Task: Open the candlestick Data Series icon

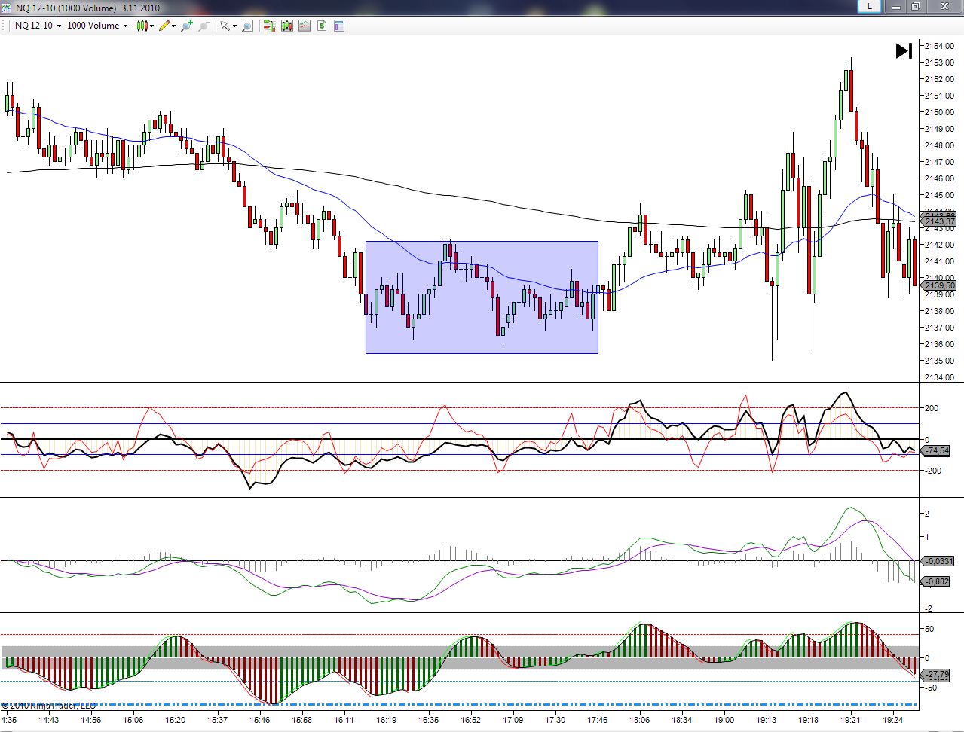Action: pyautogui.click(x=287, y=26)
